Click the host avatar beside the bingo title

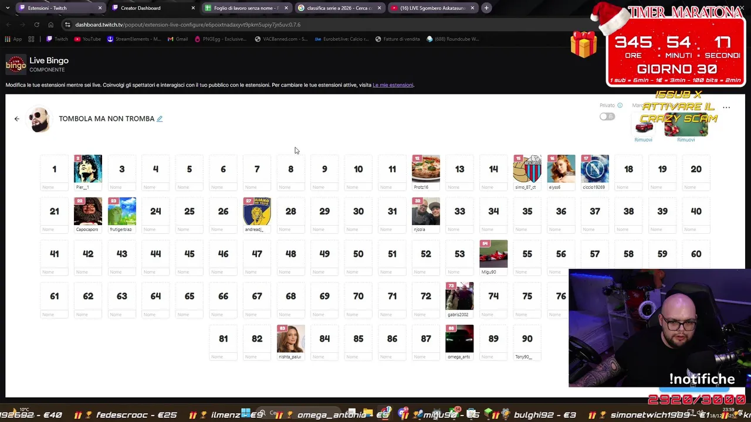click(x=39, y=120)
